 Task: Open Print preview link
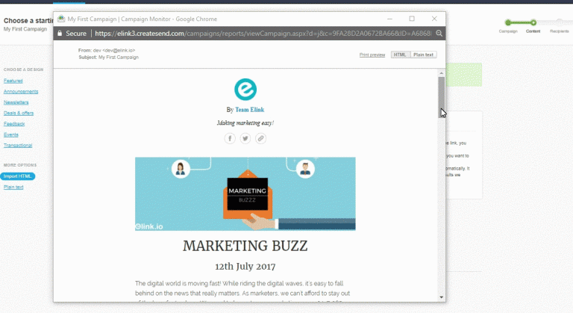pyautogui.click(x=372, y=55)
